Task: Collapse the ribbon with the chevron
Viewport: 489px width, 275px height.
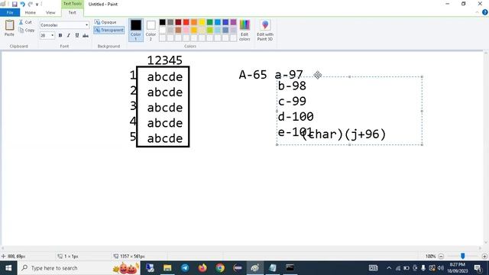Action: tap(477, 12)
